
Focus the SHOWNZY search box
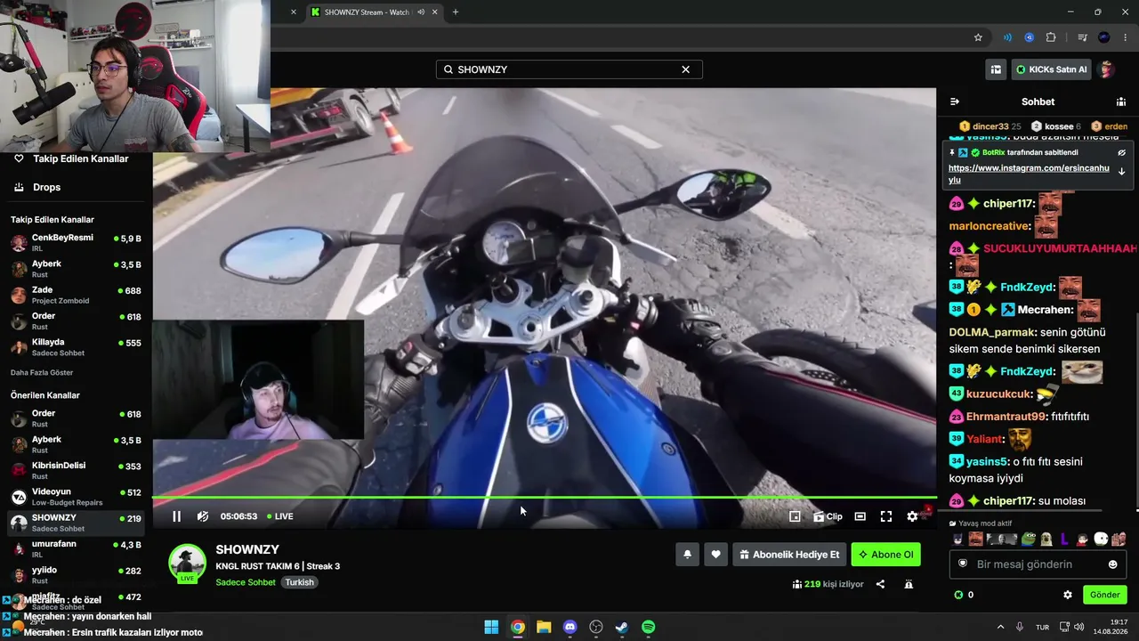click(569, 69)
